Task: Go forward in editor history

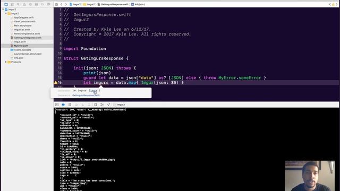Action: [x=66, y=4]
